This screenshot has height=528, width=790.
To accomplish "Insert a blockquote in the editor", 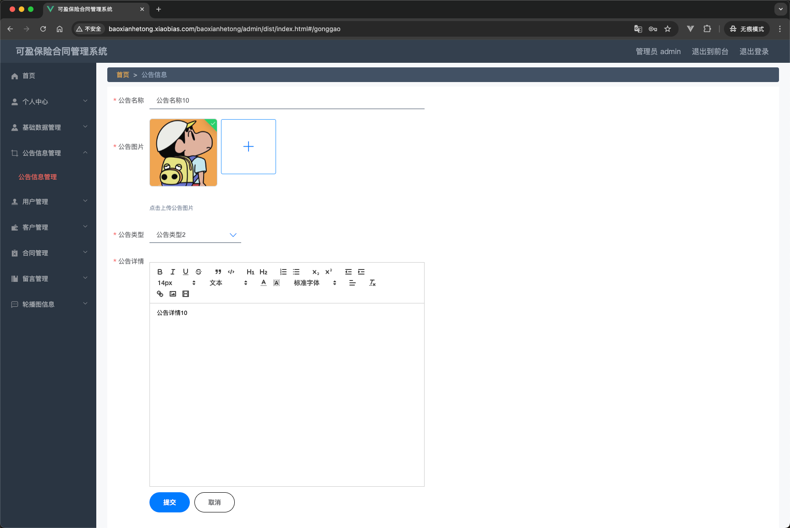I will [218, 272].
